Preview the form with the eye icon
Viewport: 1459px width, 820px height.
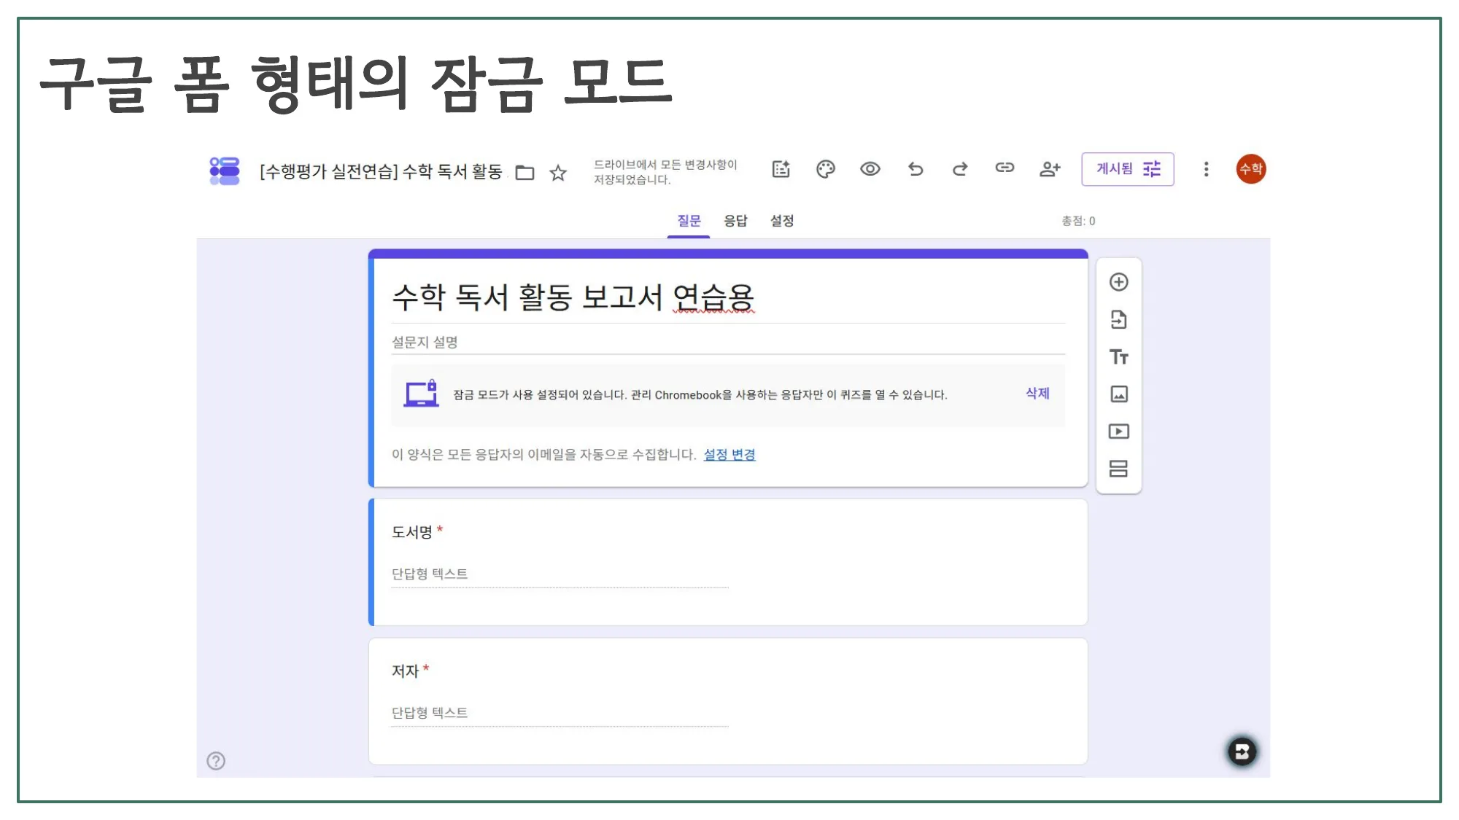coord(870,169)
